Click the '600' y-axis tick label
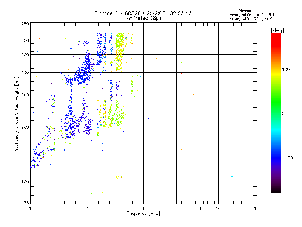The image size is (302, 227). pos(25,40)
